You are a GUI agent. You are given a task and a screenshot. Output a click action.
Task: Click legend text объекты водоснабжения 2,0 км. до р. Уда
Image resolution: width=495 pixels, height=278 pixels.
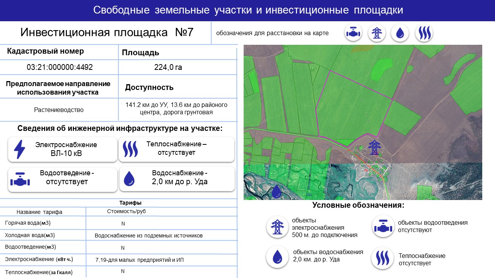click(328, 256)
